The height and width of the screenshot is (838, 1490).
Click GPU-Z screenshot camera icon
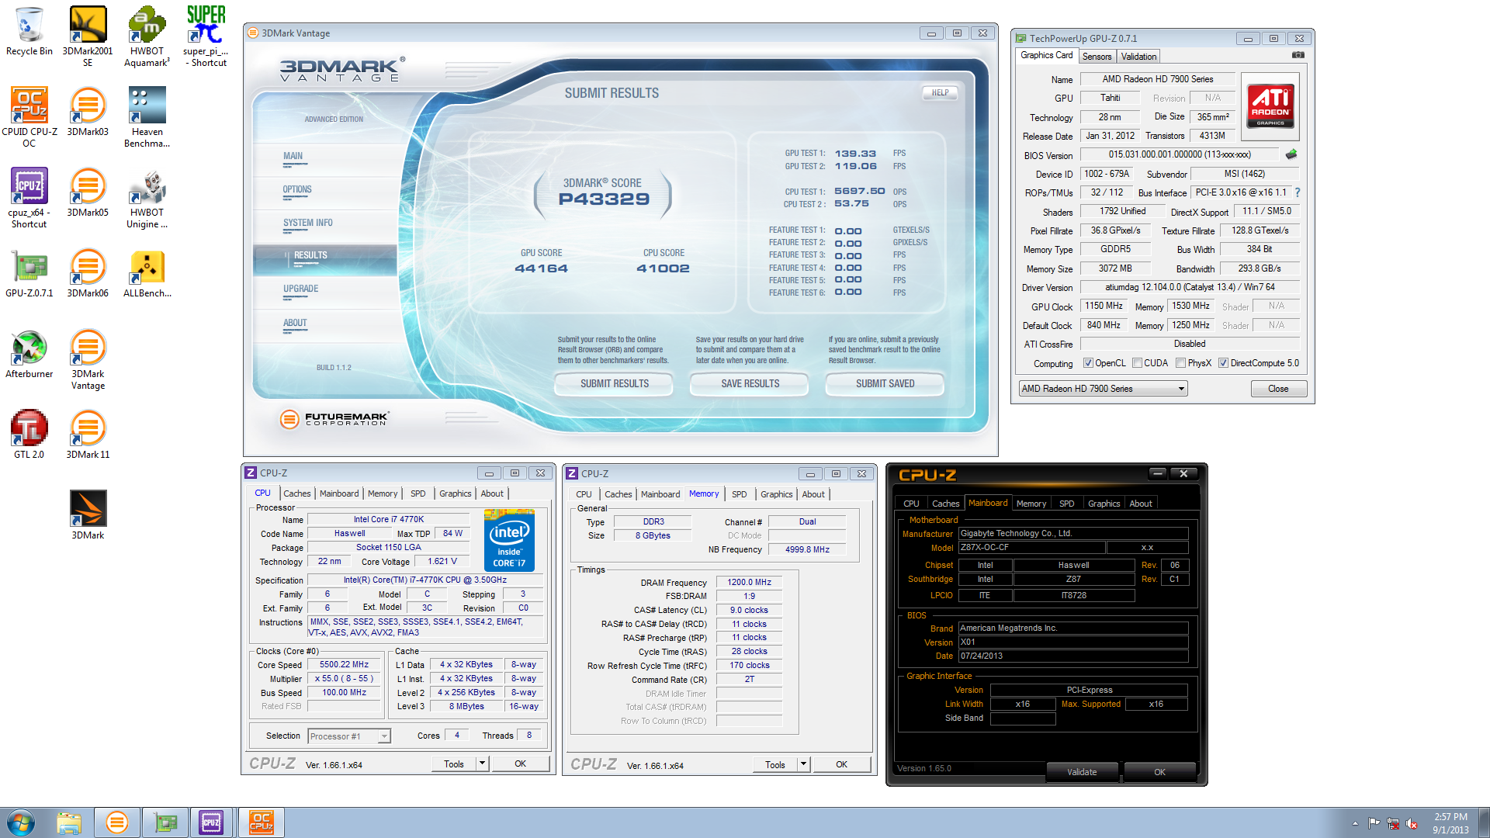(1298, 55)
